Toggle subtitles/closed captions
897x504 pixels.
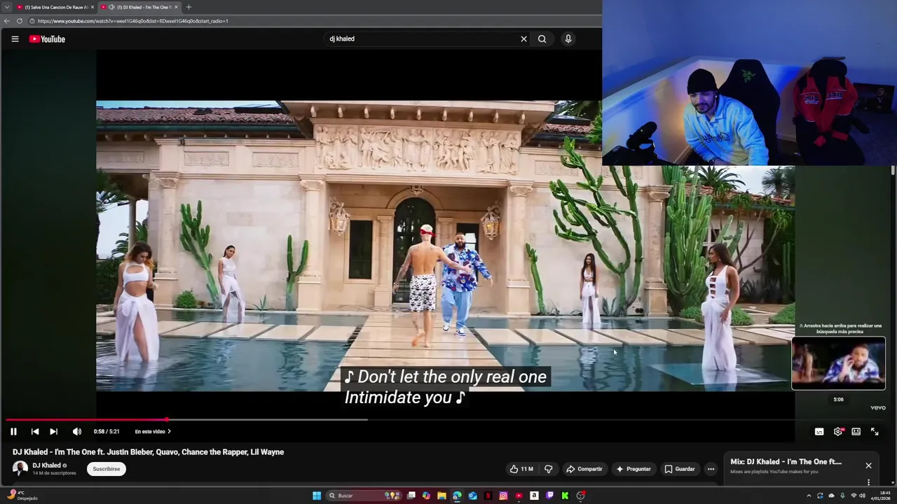tap(819, 432)
